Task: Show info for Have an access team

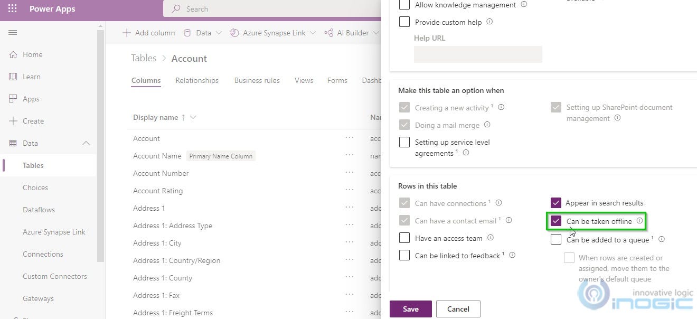Action: coord(491,238)
